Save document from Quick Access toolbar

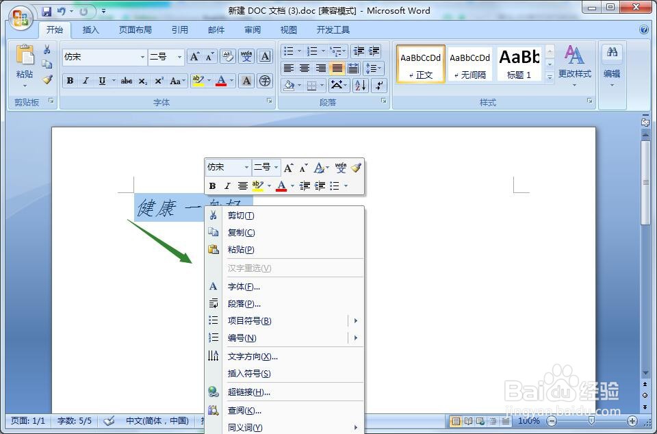pos(47,12)
